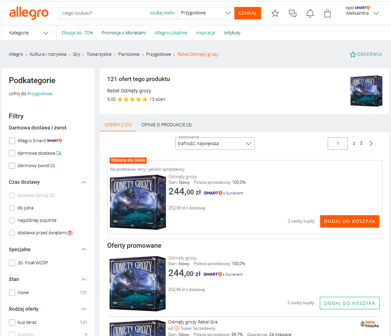391x336 pixels.
Task: Click gift icon by dostawa przed świętami
Action: pos(70,233)
